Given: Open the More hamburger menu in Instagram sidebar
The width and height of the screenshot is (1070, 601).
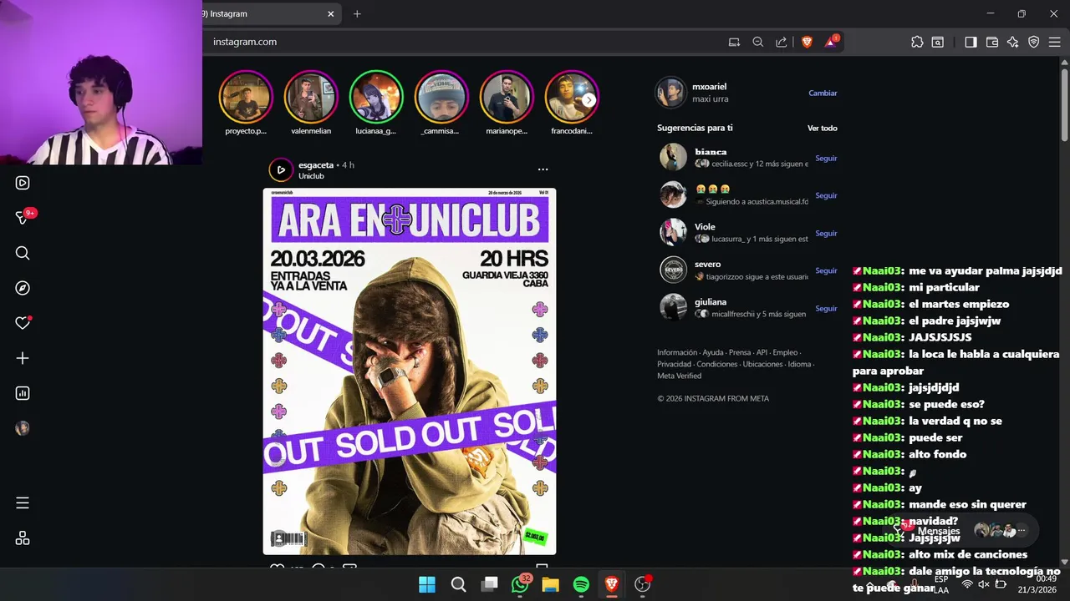Looking at the screenshot, I should [x=23, y=503].
